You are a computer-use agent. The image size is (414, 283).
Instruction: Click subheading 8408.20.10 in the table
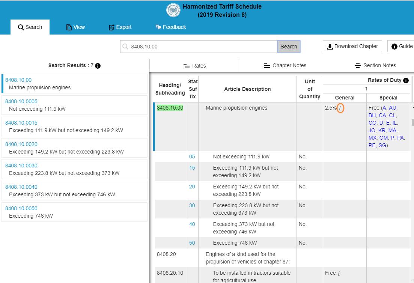[170, 273]
